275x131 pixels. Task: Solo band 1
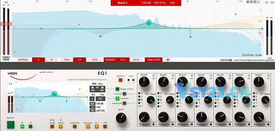point(154,124)
